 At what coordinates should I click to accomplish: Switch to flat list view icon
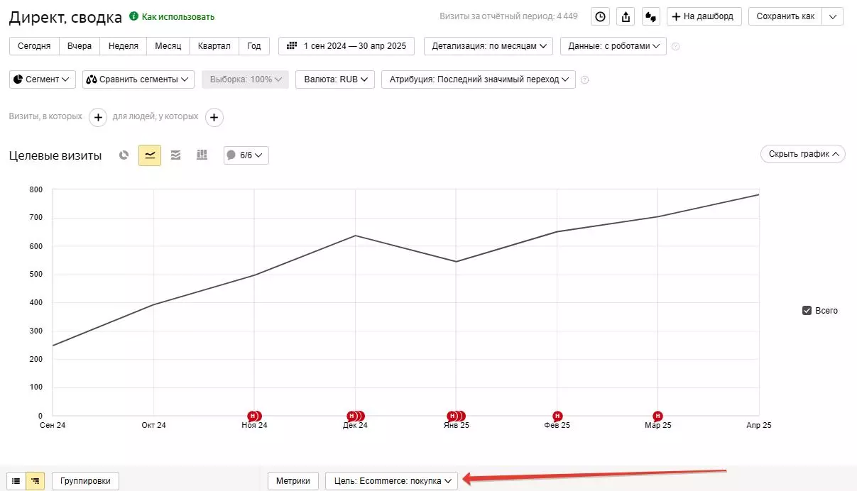pyautogui.click(x=16, y=481)
